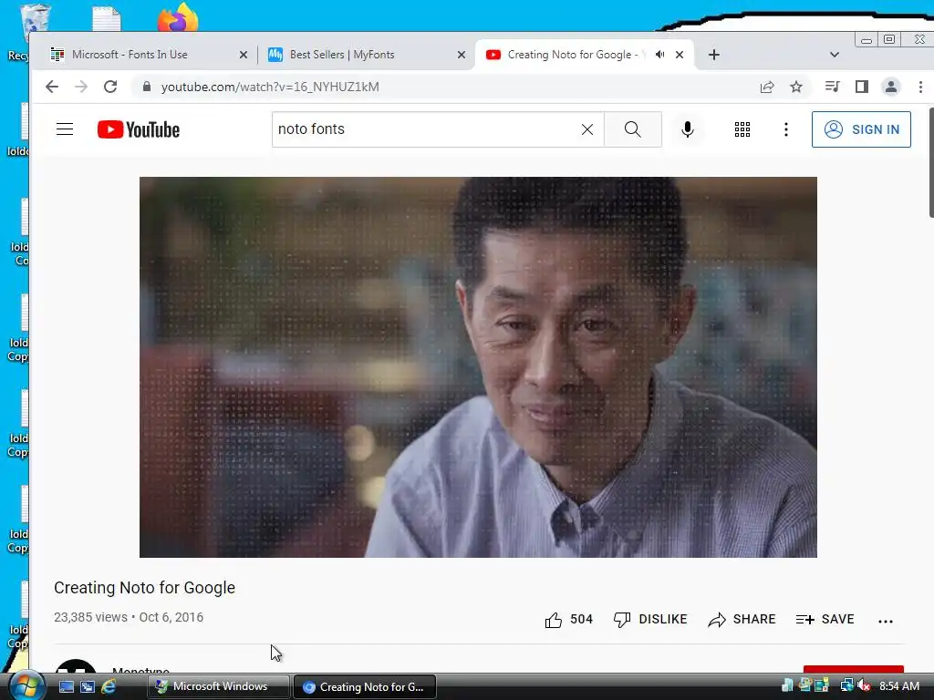Switch to Microsoft Windows taskbar item
This screenshot has width=934, height=700.
click(x=218, y=686)
